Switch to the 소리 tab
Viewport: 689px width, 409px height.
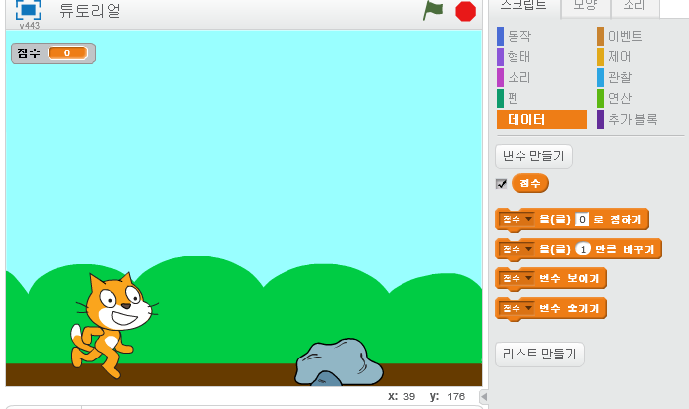pyautogui.click(x=634, y=6)
